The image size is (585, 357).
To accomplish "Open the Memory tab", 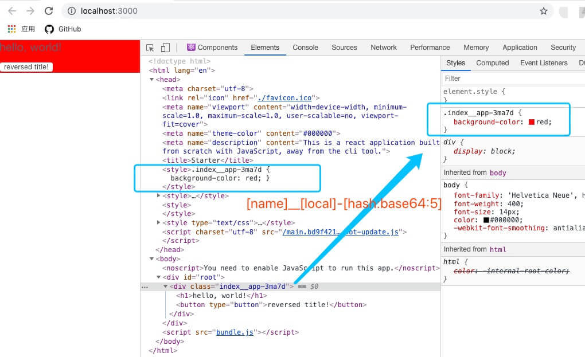I will [x=476, y=48].
